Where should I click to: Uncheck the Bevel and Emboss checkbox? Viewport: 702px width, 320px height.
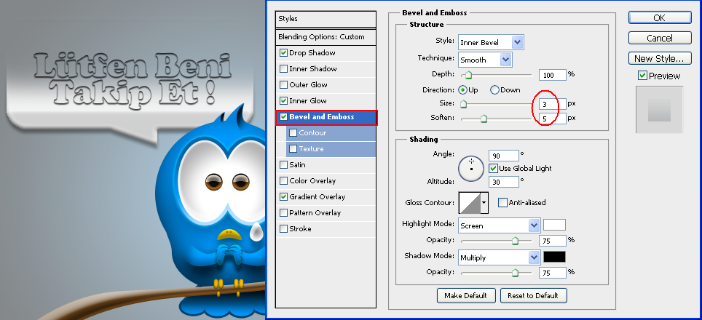pos(283,117)
